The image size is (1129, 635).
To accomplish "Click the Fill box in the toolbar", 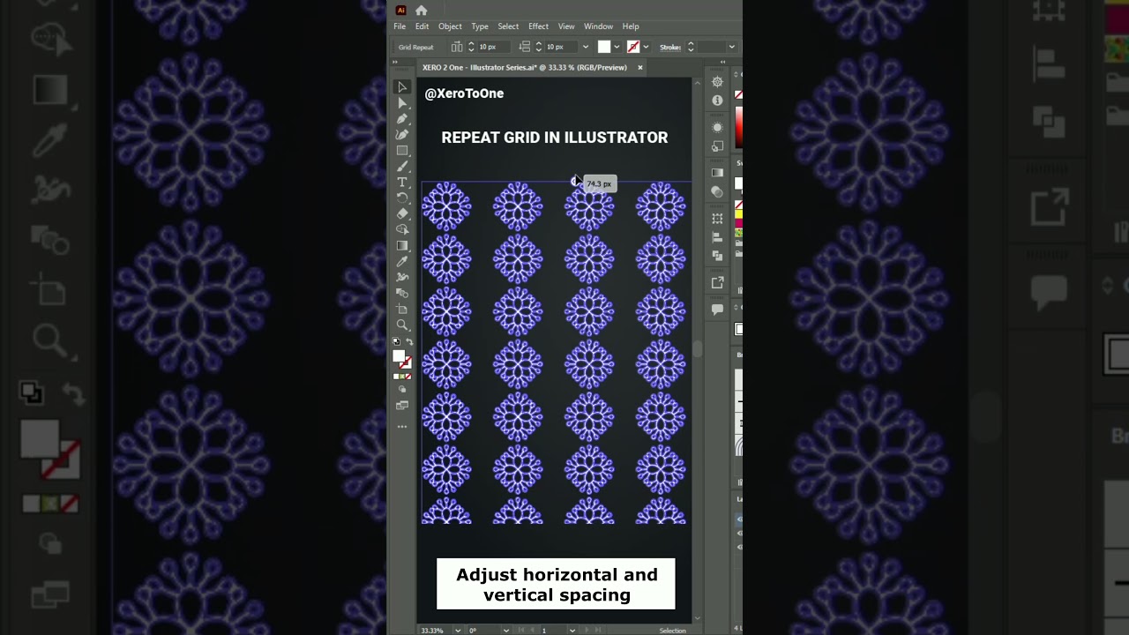I will [399, 356].
